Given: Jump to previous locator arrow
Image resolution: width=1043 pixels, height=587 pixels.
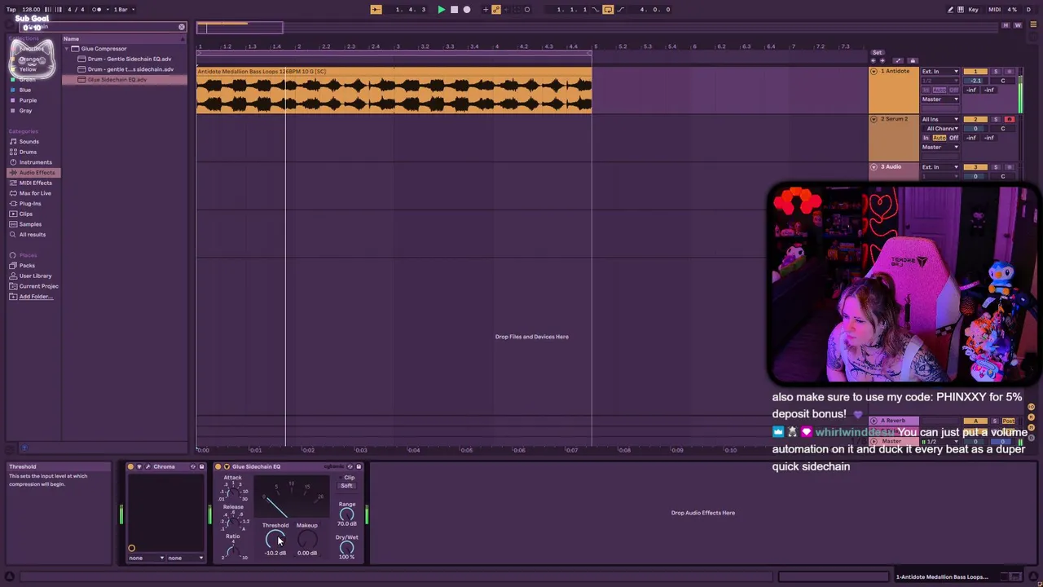Looking at the screenshot, I should point(874,61).
